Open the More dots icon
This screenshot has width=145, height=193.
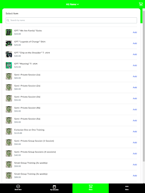click(127, 186)
